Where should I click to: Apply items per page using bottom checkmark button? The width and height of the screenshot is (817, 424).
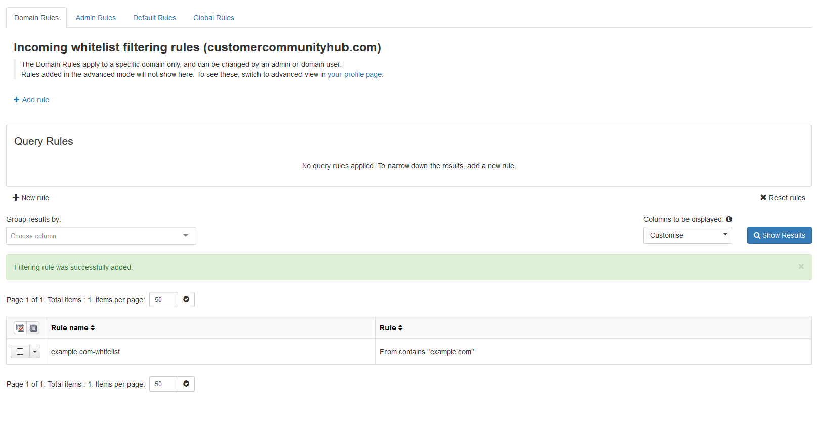point(186,384)
